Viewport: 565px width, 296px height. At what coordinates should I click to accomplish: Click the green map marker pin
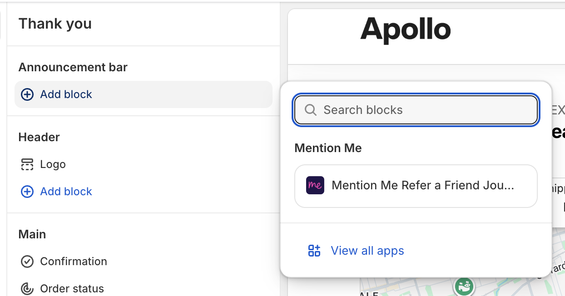click(x=464, y=286)
